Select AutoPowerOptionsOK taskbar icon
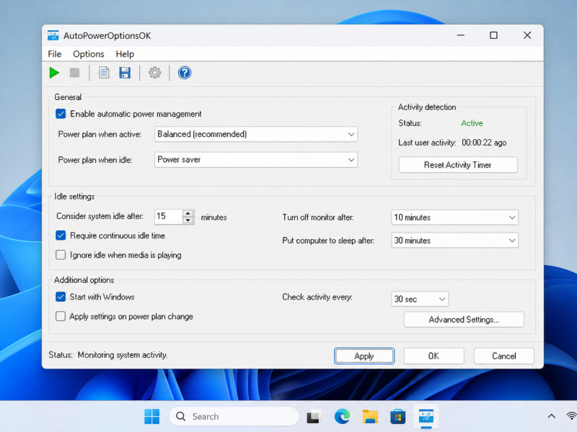The height and width of the screenshot is (432, 577). [x=426, y=417]
